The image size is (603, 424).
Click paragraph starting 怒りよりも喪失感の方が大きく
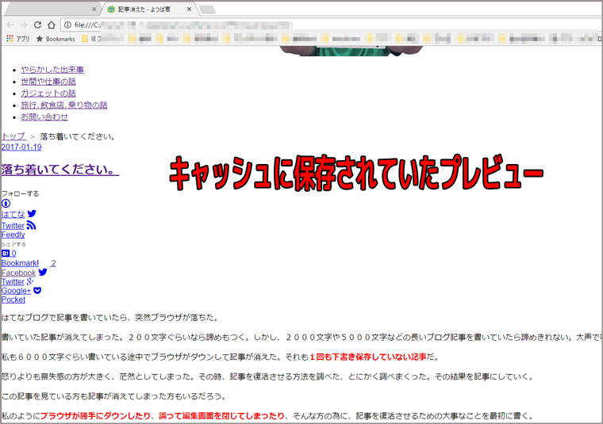click(268, 376)
